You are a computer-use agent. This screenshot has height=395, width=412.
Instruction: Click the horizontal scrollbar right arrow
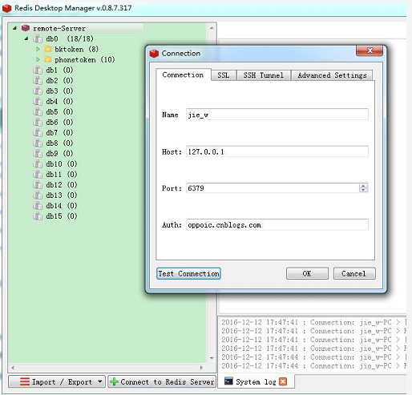point(202,368)
